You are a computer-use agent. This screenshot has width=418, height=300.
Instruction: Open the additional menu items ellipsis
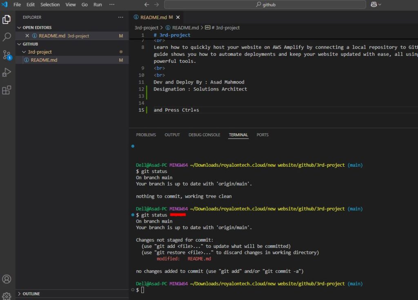point(112,4)
